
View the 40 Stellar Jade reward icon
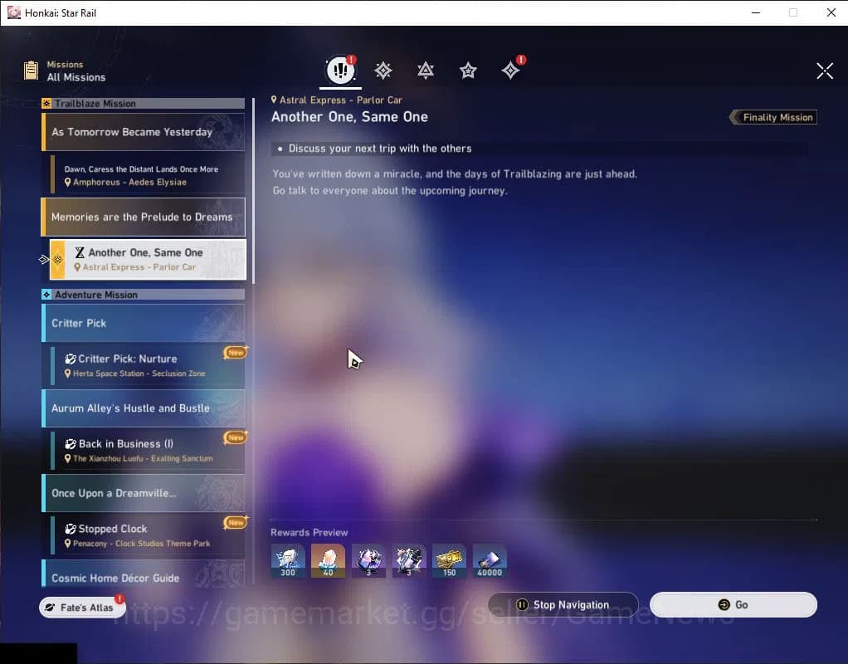[x=329, y=560]
